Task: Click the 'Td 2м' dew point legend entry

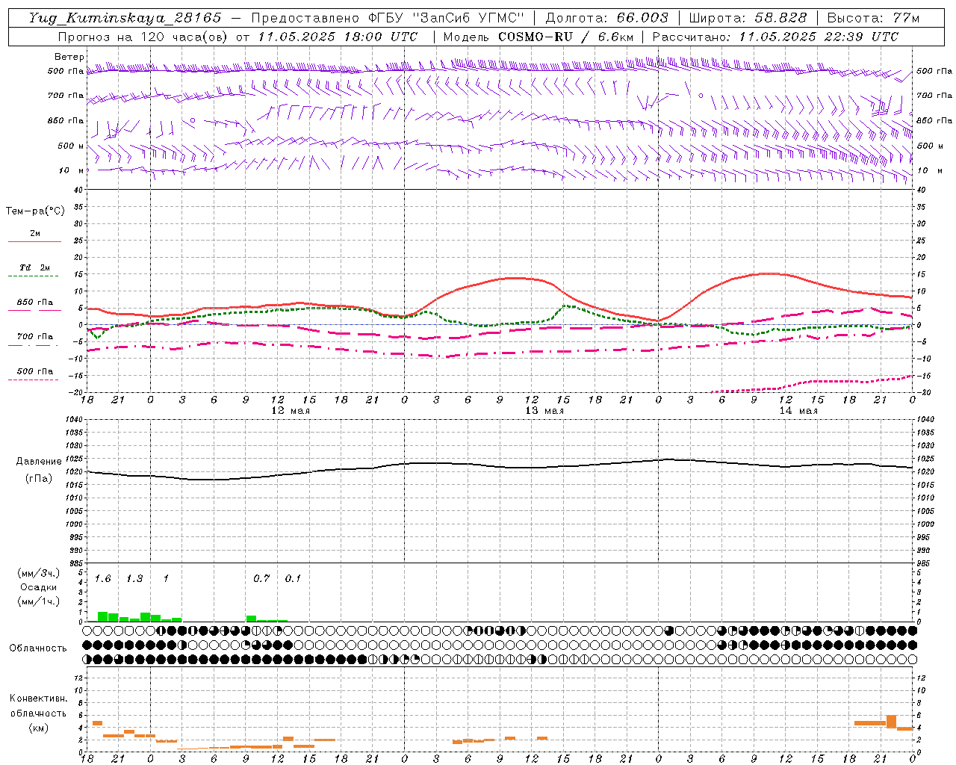Action: coord(35,267)
